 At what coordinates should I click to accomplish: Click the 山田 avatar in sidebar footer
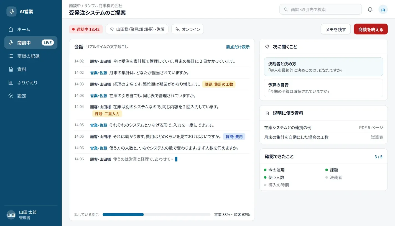[11, 215]
